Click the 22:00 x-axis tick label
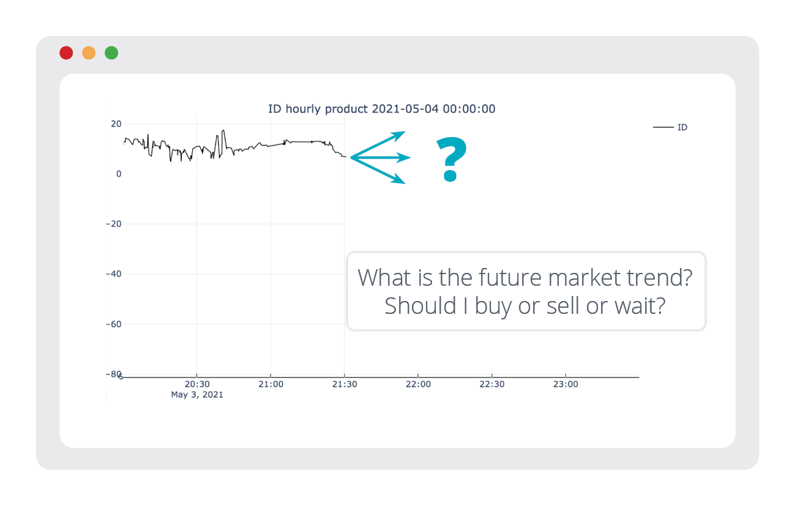The image size is (795, 506). coord(418,384)
